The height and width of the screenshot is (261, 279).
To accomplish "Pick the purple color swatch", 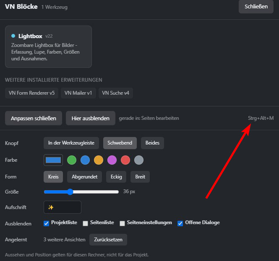I will pos(112,160).
